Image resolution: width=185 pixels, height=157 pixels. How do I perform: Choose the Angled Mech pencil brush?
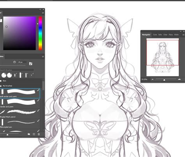point(20,114)
